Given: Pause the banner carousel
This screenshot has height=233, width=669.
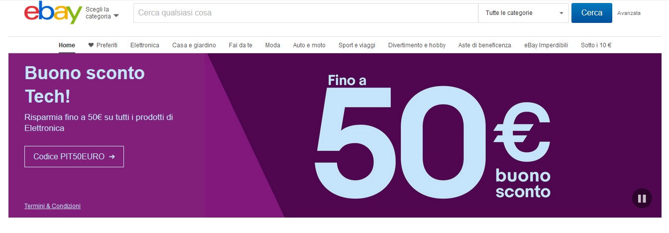Looking at the screenshot, I should coord(642,199).
